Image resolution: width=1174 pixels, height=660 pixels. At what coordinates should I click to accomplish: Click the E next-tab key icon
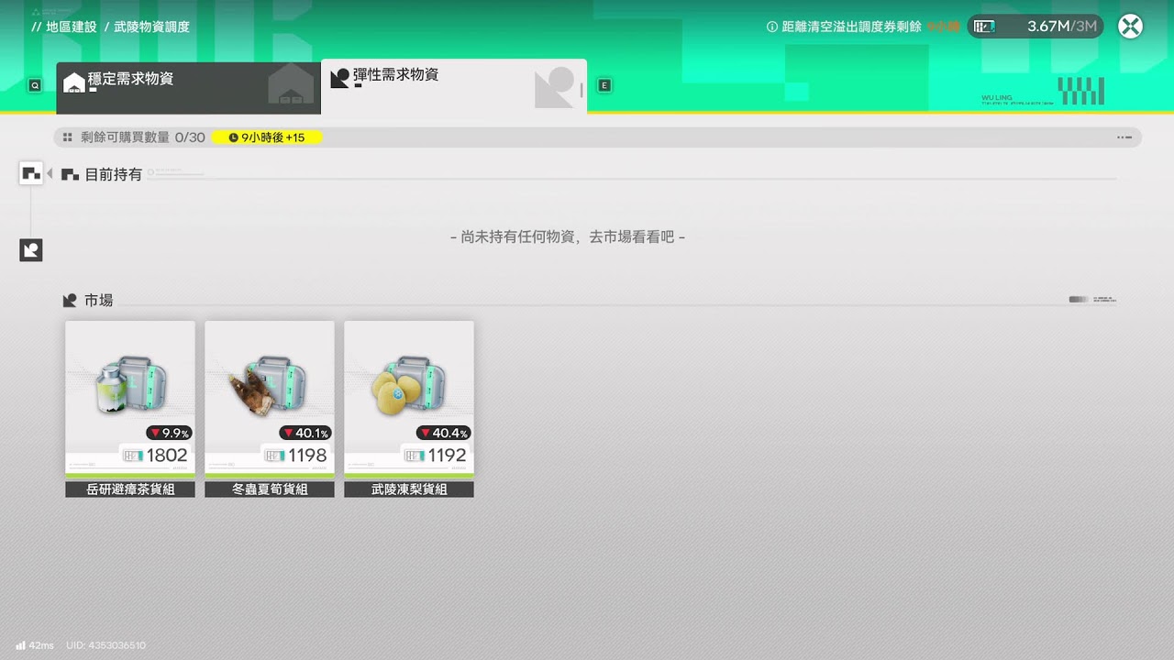coord(604,85)
